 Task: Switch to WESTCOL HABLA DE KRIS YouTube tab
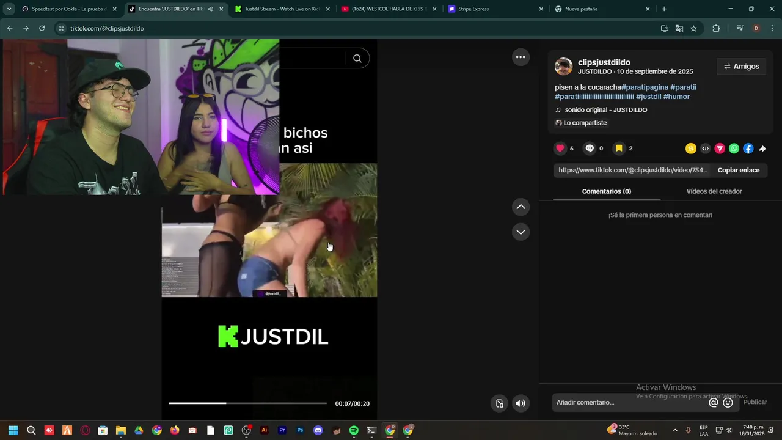(x=389, y=9)
